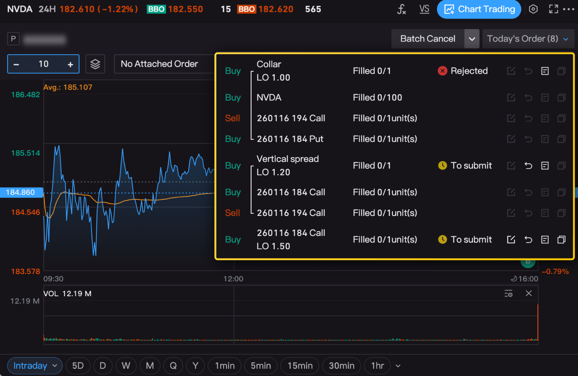The height and width of the screenshot is (376, 578).
Task: Cancel the Vertical spread order via undo icon
Action: (528, 165)
